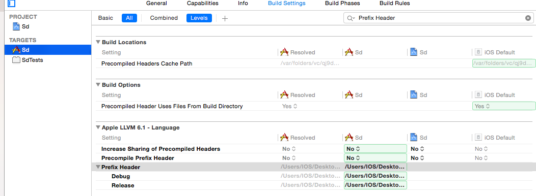Add a build setting with plus icon
The height and width of the screenshot is (196, 536).
pyautogui.click(x=225, y=18)
